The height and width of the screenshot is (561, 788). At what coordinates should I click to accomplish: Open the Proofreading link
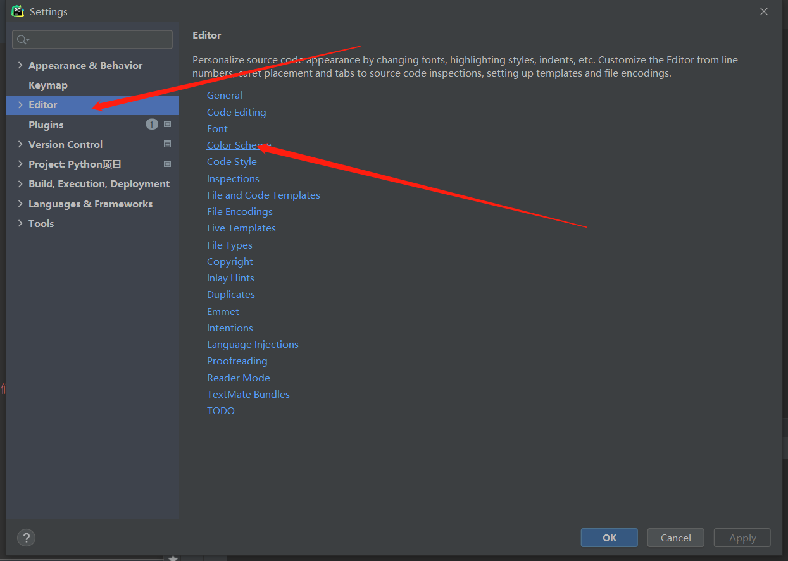(237, 361)
